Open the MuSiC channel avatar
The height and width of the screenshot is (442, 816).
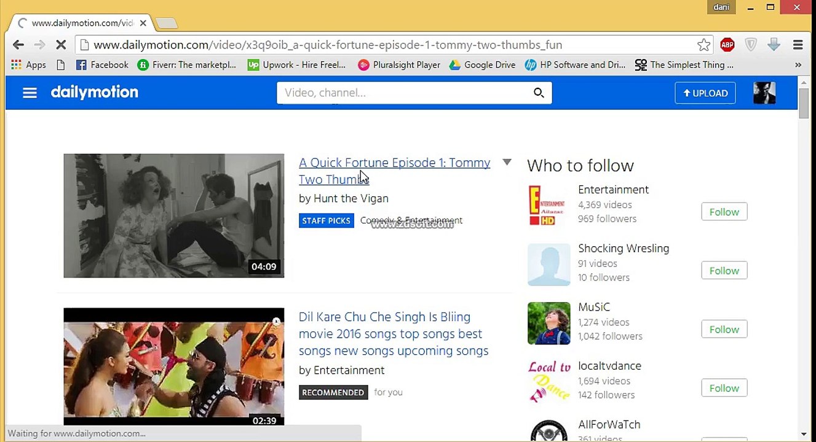click(549, 324)
